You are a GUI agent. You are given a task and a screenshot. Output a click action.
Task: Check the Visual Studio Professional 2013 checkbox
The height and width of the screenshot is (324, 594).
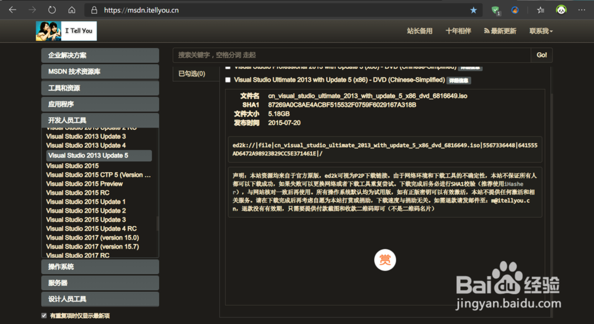[x=228, y=68]
